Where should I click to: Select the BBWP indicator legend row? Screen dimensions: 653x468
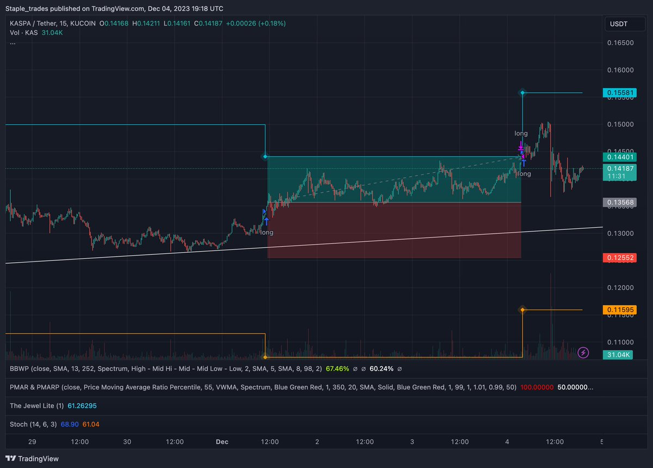coord(206,369)
